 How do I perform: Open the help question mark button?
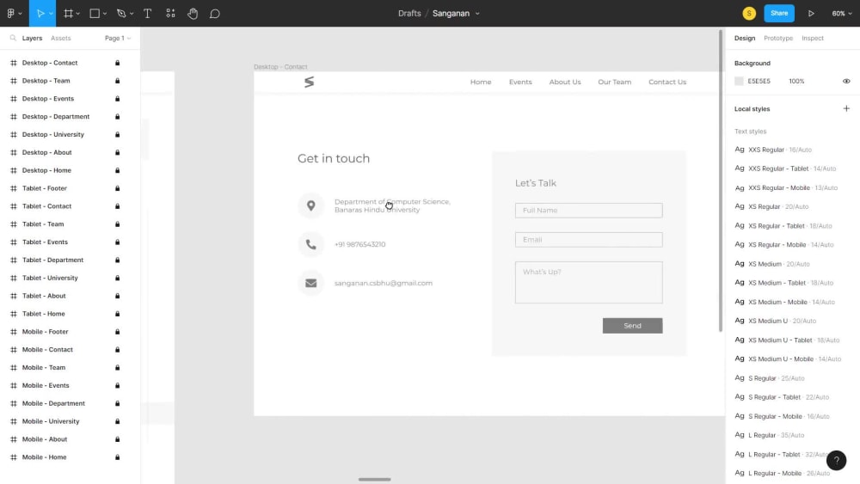click(x=837, y=461)
